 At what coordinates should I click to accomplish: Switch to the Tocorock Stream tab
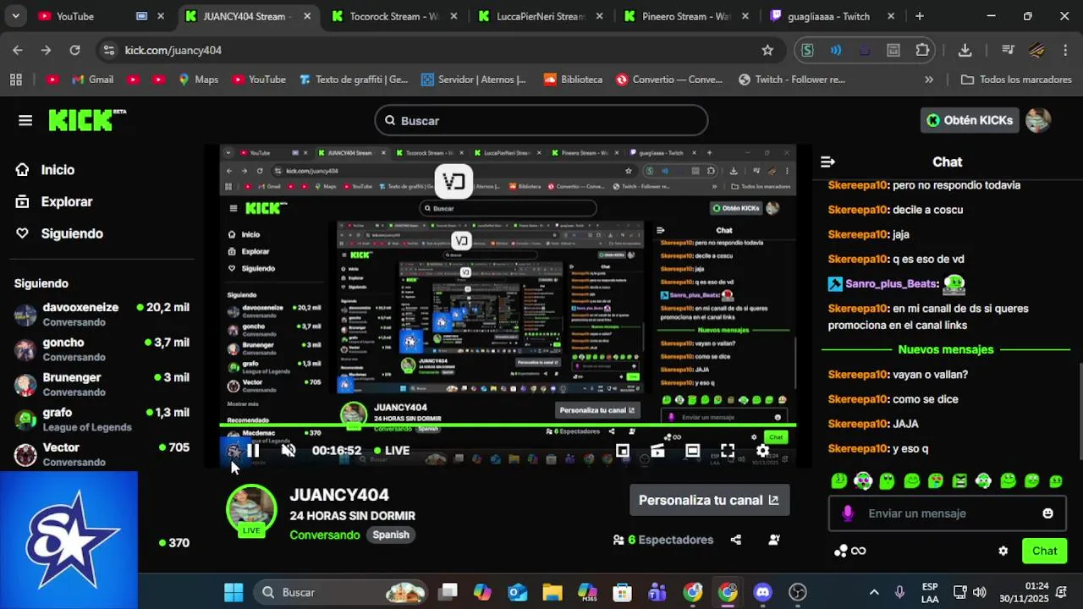click(x=395, y=16)
